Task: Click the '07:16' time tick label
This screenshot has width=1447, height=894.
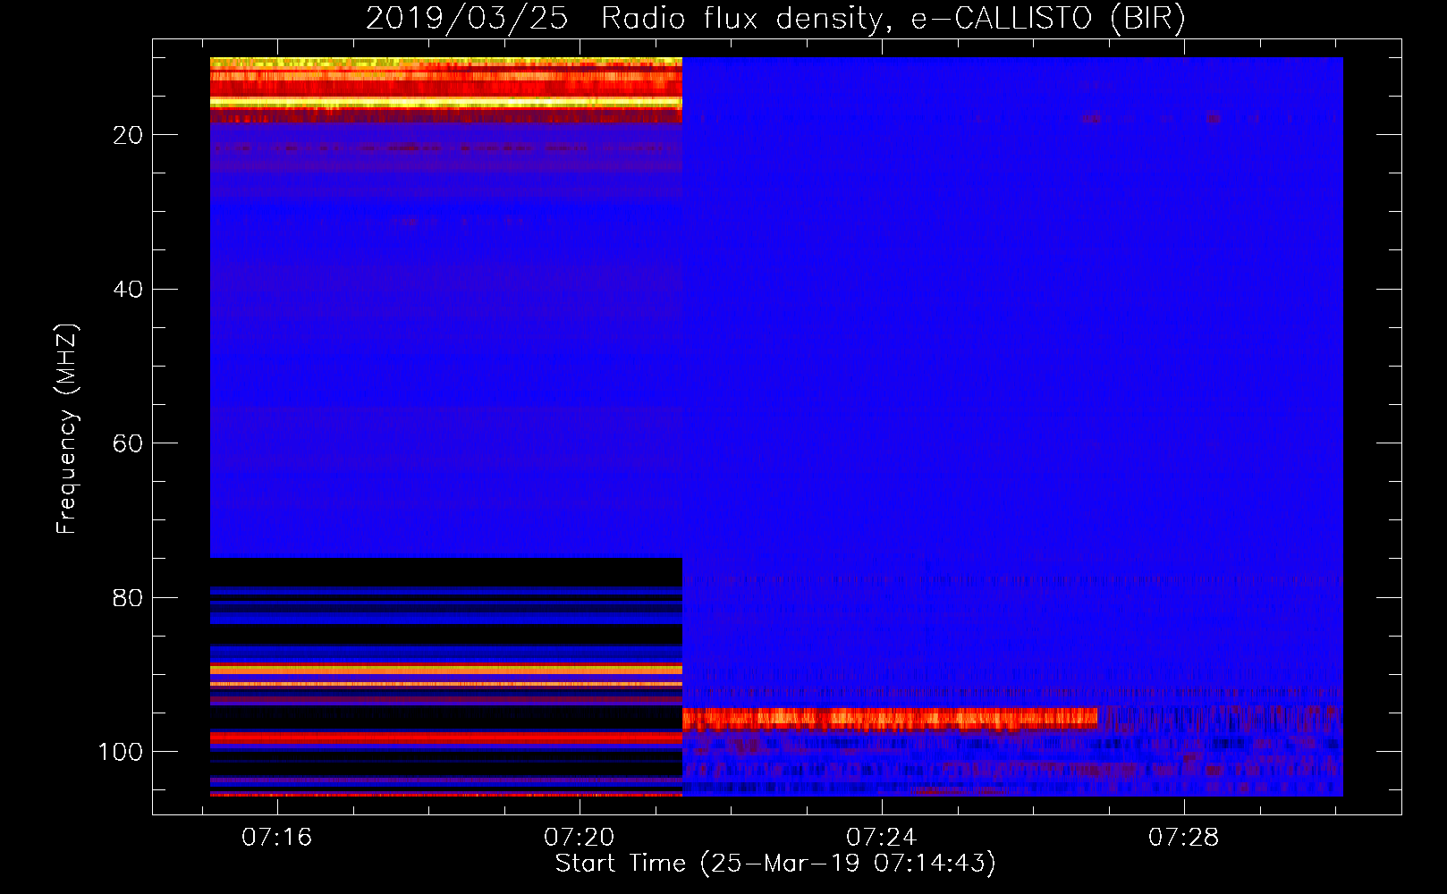Action: (277, 837)
